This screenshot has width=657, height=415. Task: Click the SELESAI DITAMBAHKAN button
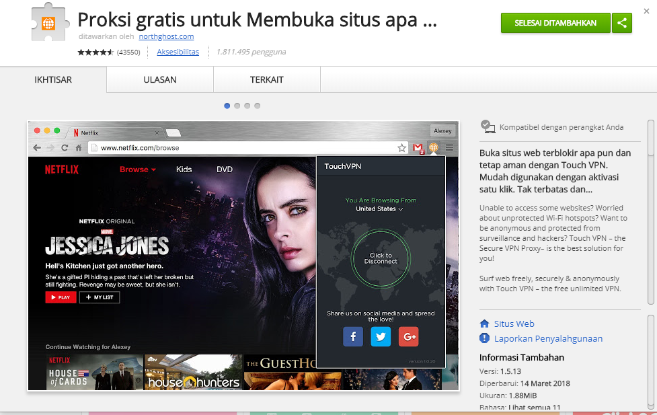tap(555, 23)
